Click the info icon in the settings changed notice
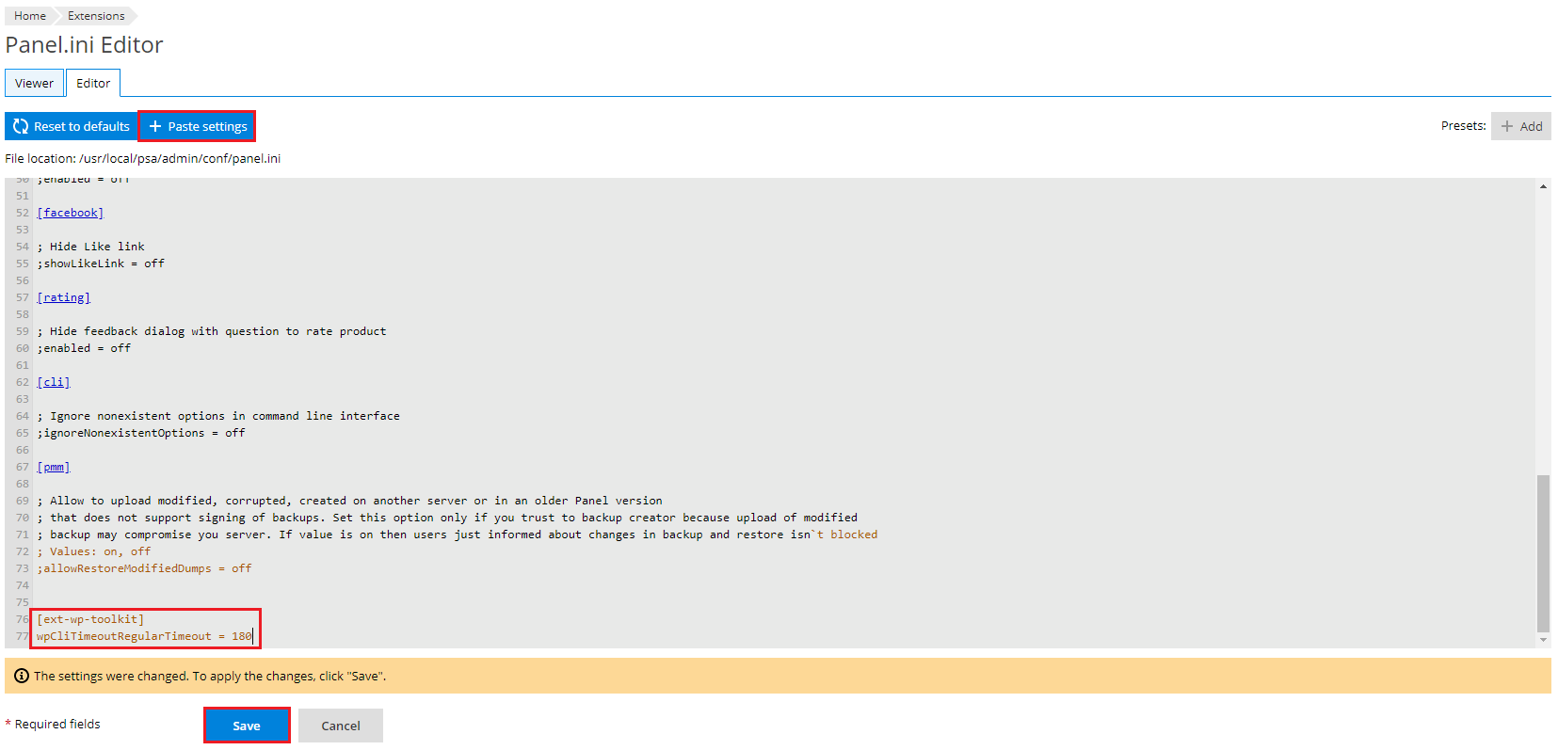Image resolution: width=1558 pixels, height=750 pixels. (21, 676)
